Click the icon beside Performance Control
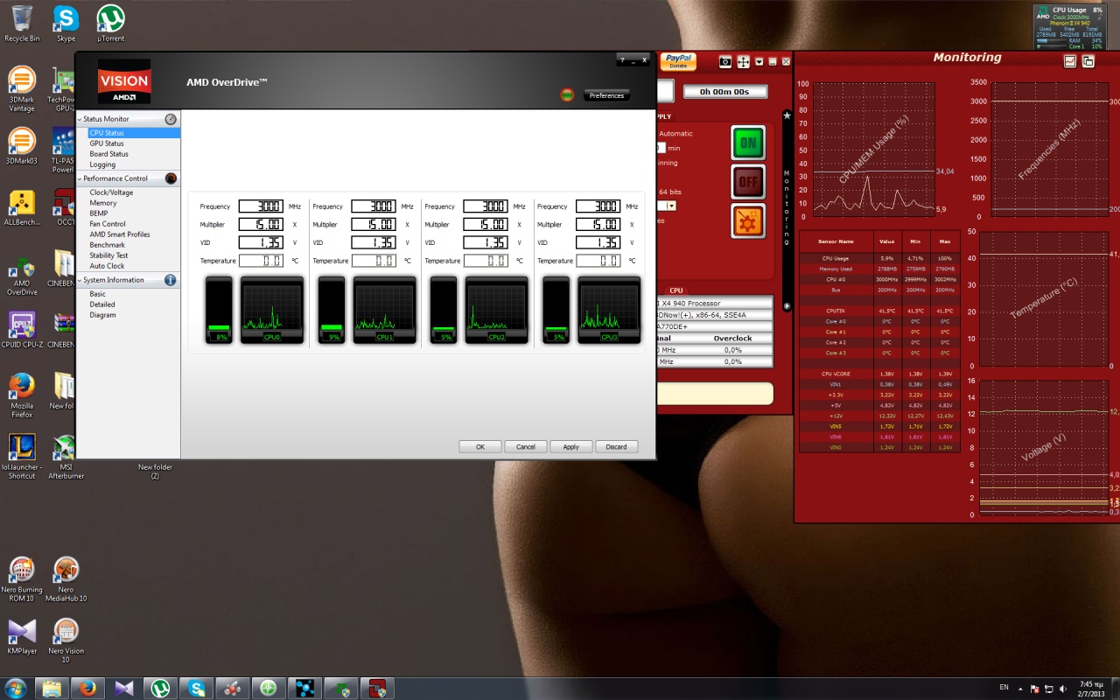Viewport: 1120px width, 700px height. pyautogui.click(x=171, y=178)
